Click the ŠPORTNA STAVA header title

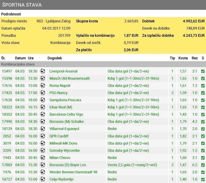click(x=22, y=5)
